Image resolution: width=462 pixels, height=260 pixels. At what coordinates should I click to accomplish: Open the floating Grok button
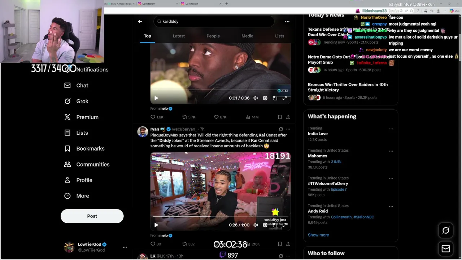(446, 230)
